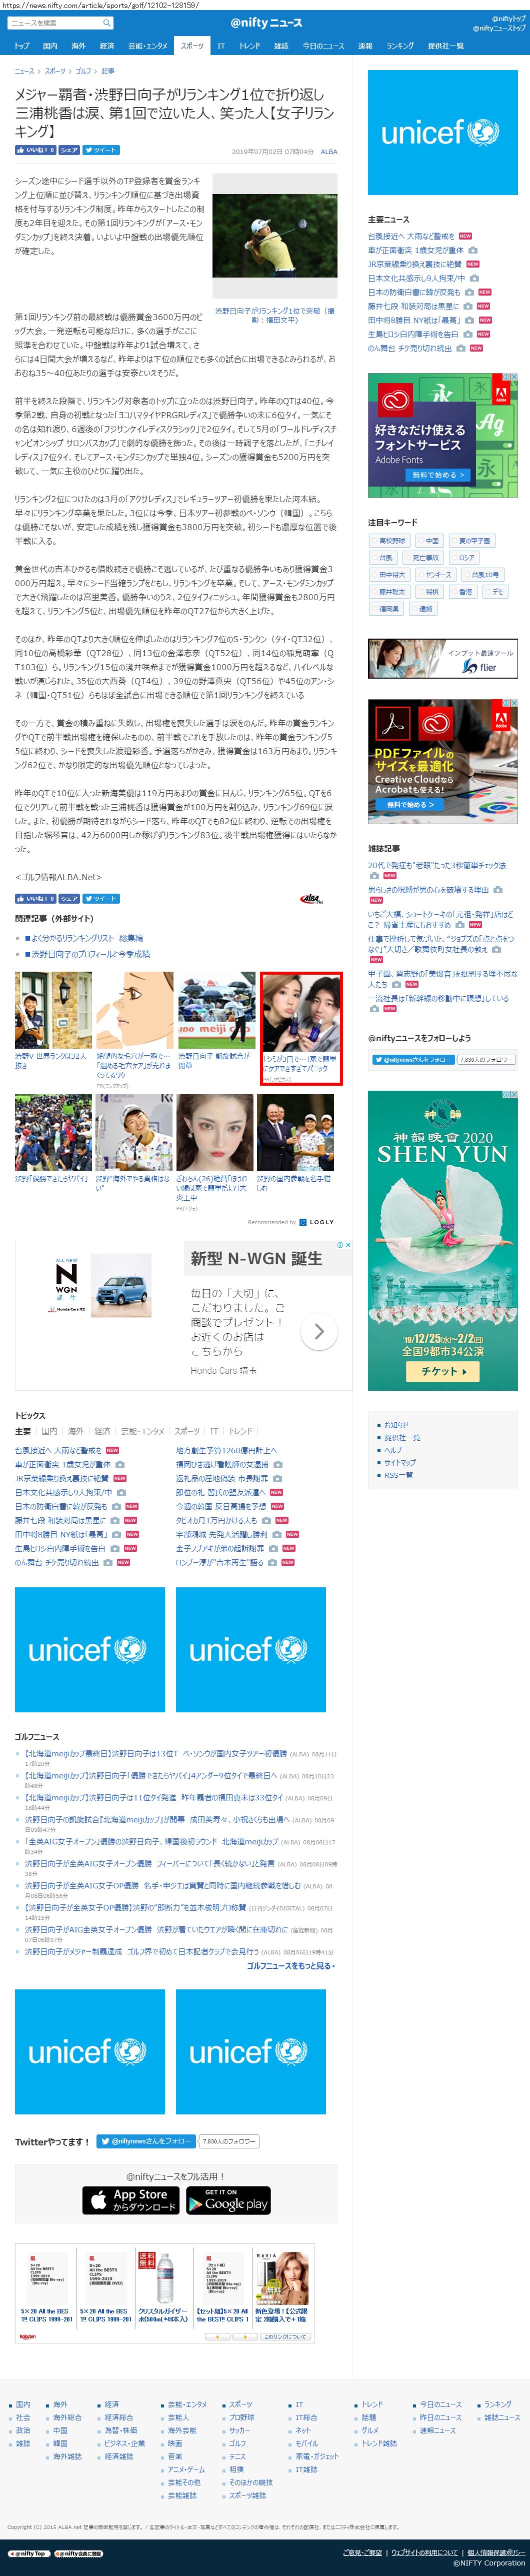530x2576 pixels.
Task: Click 個人情報保護ポリシー footer link
Action: [x=495, y=2553]
